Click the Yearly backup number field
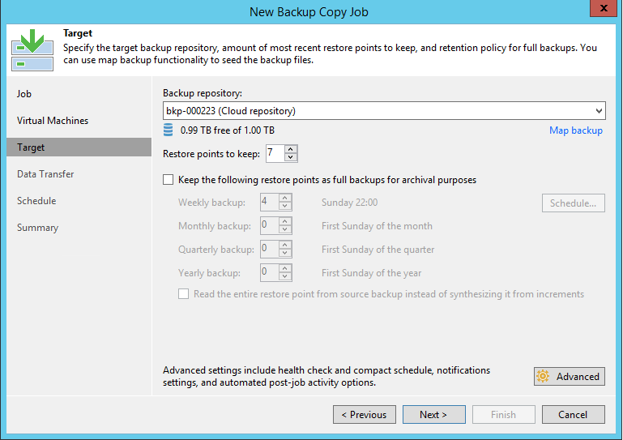Image resolution: width=623 pixels, height=440 pixels. tap(270, 272)
